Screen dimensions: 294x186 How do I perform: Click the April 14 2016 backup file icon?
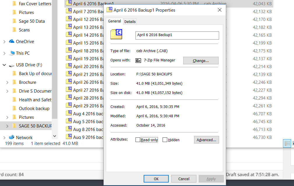coord(69,34)
